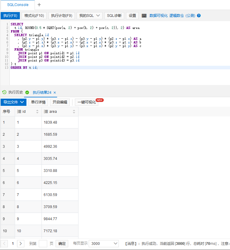The width and height of the screenshot is (230, 250).
Task: Click green success check icon
Action: pyautogui.click(x=27, y=93)
